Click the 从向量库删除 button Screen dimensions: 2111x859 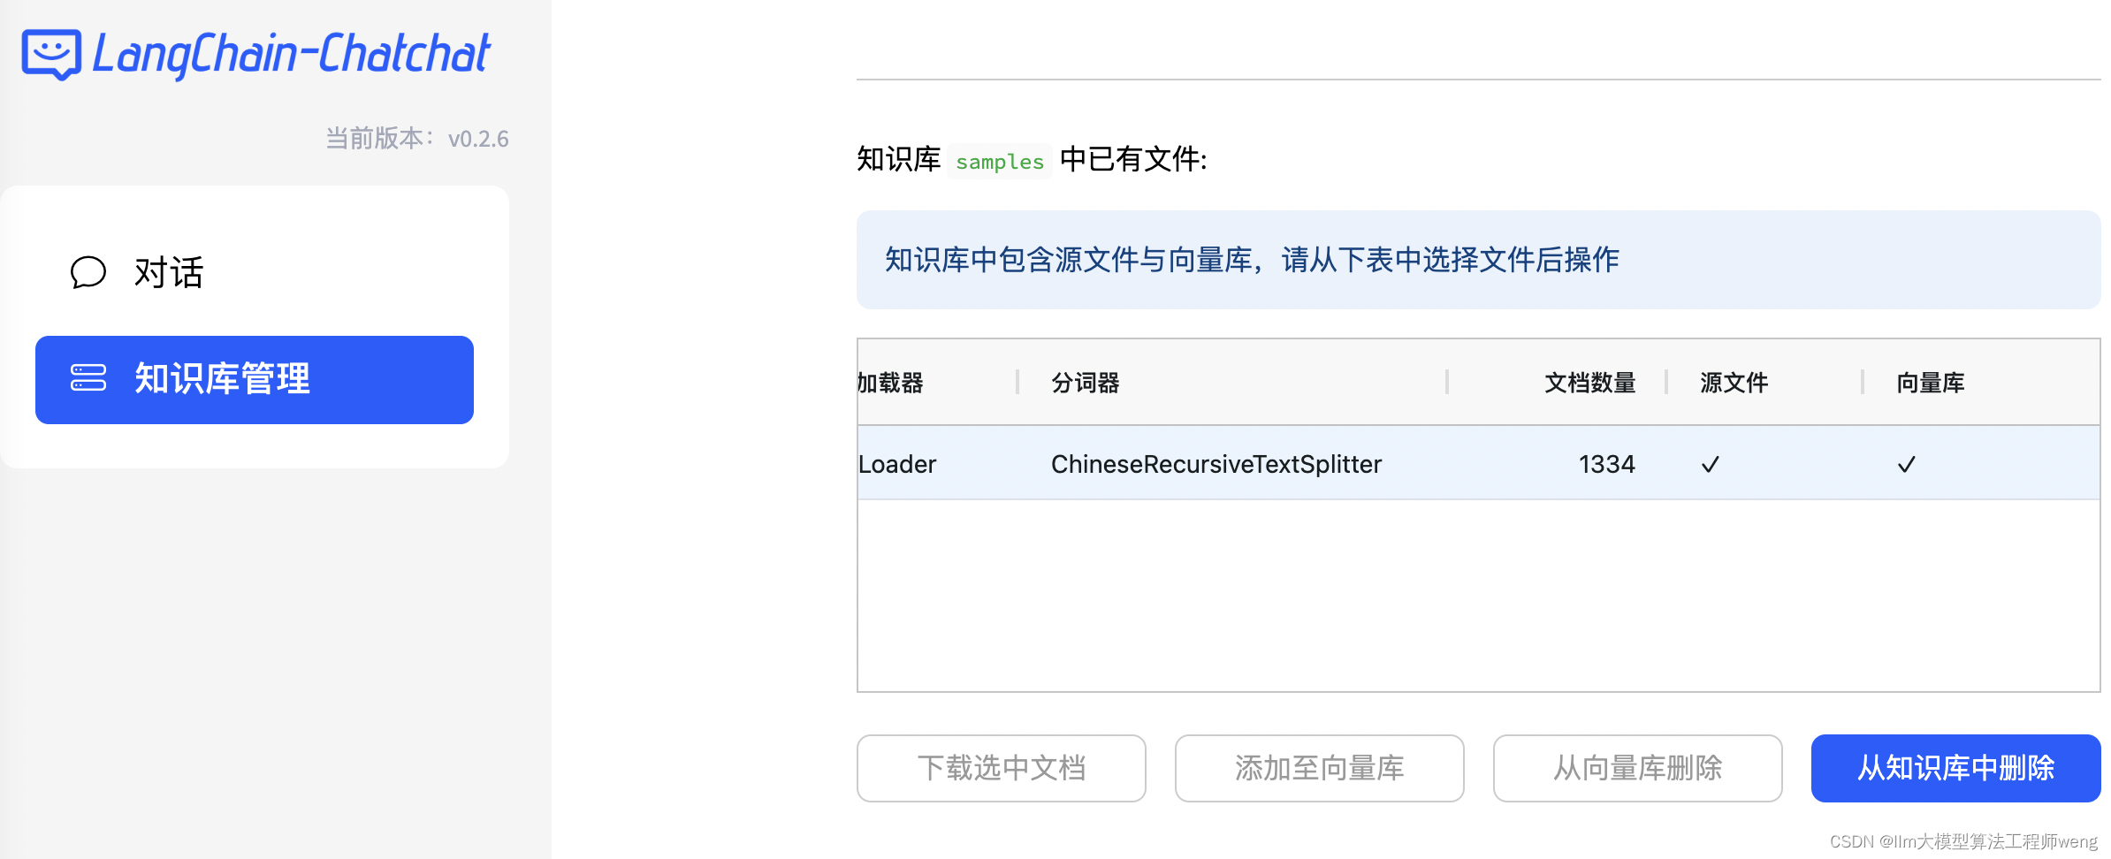[1637, 768]
